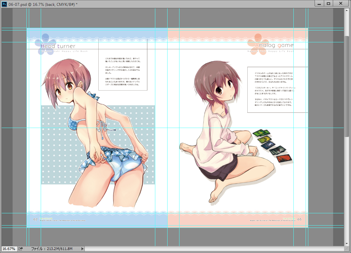
Task: Click the pink flower motif beside Analog game
Action: [257, 44]
